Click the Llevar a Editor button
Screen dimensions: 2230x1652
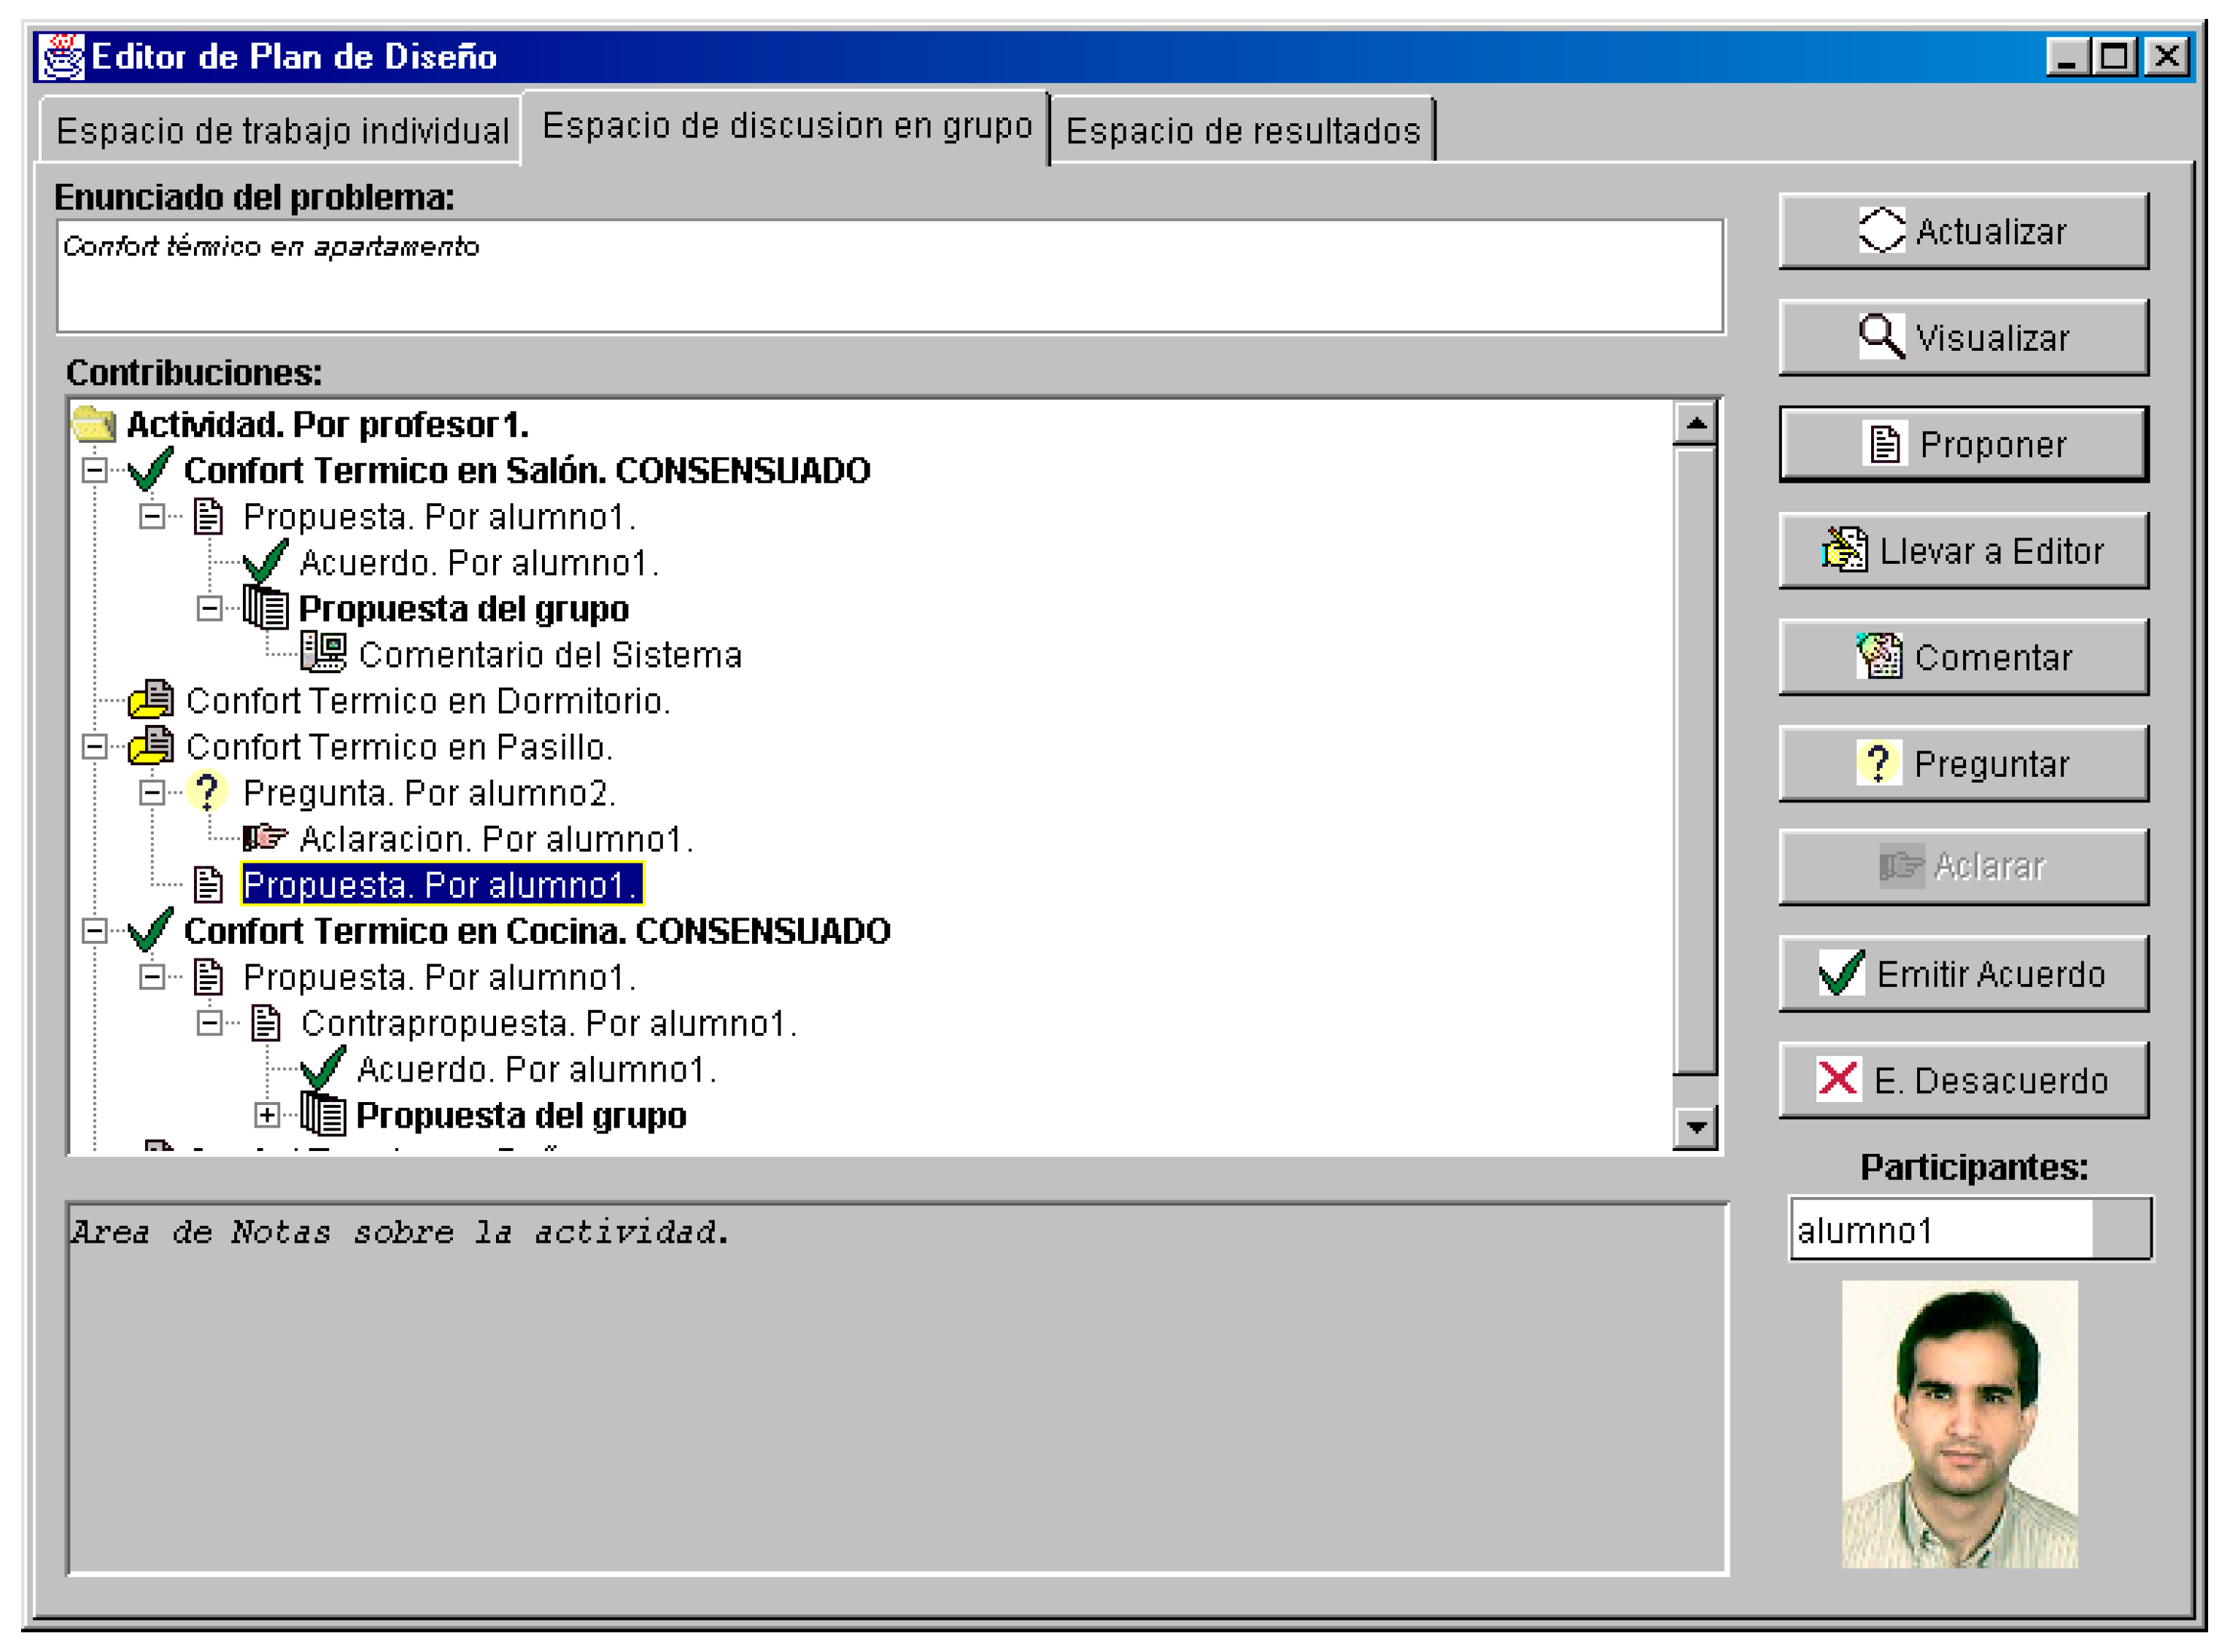pyautogui.click(x=1963, y=551)
